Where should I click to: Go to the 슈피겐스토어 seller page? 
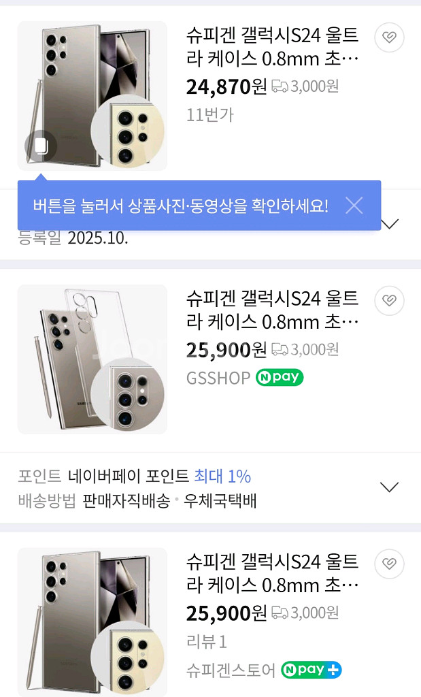[231, 670]
